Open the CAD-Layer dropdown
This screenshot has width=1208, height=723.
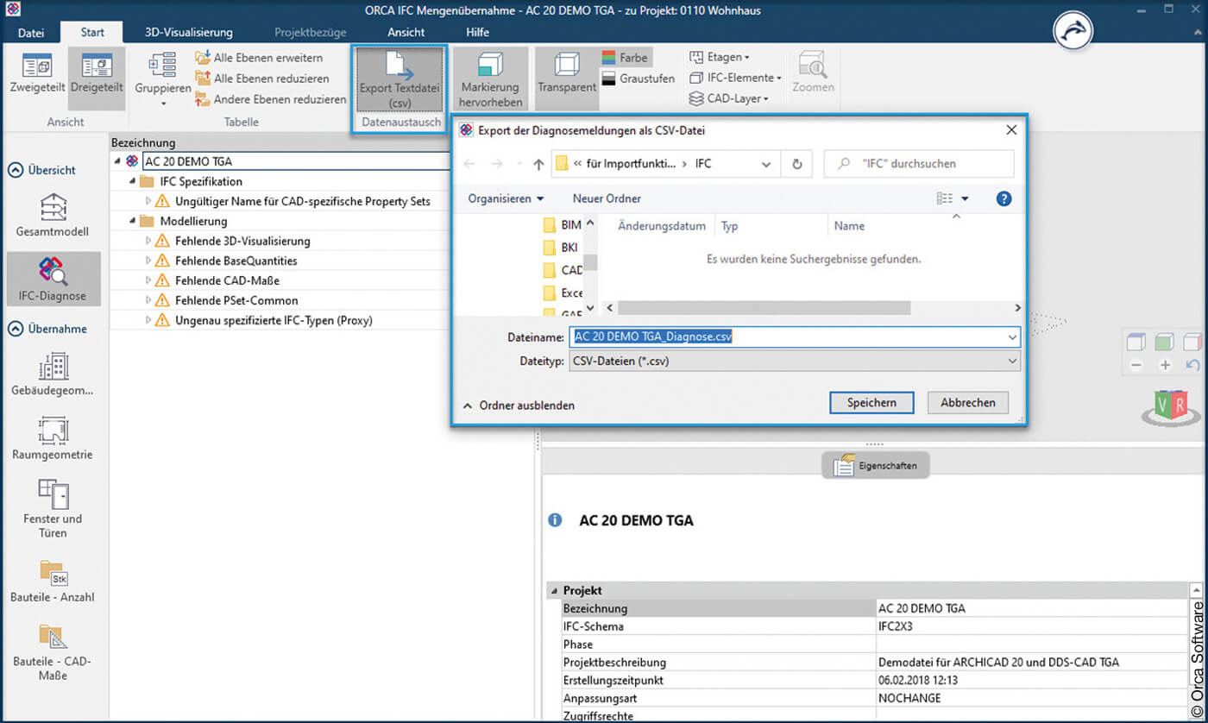pyautogui.click(x=728, y=98)
